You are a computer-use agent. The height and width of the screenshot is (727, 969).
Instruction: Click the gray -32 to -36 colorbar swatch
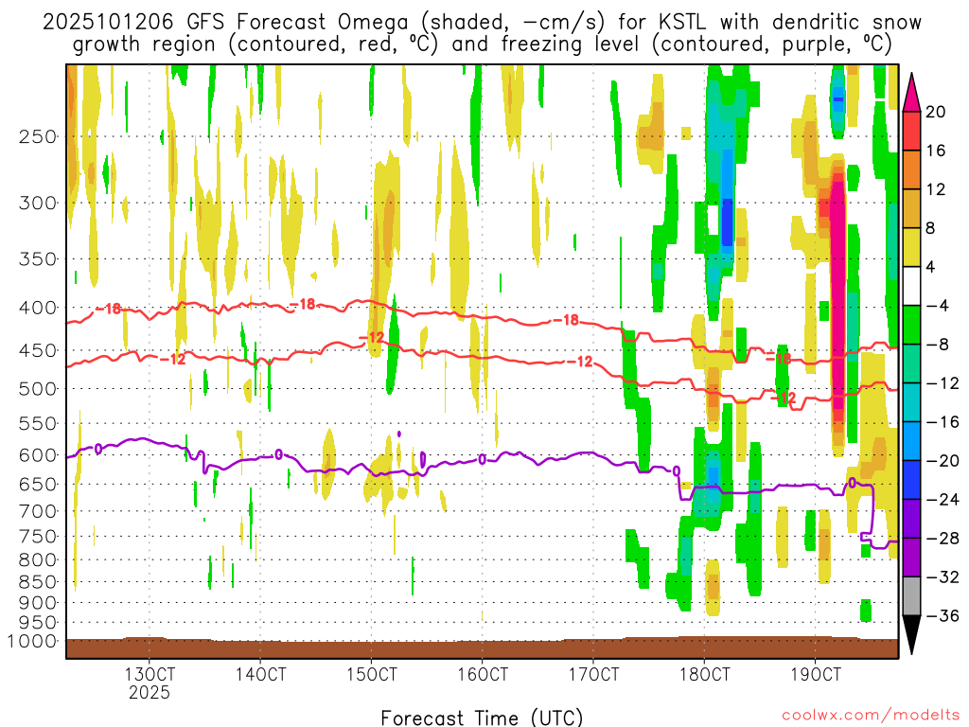912,595
